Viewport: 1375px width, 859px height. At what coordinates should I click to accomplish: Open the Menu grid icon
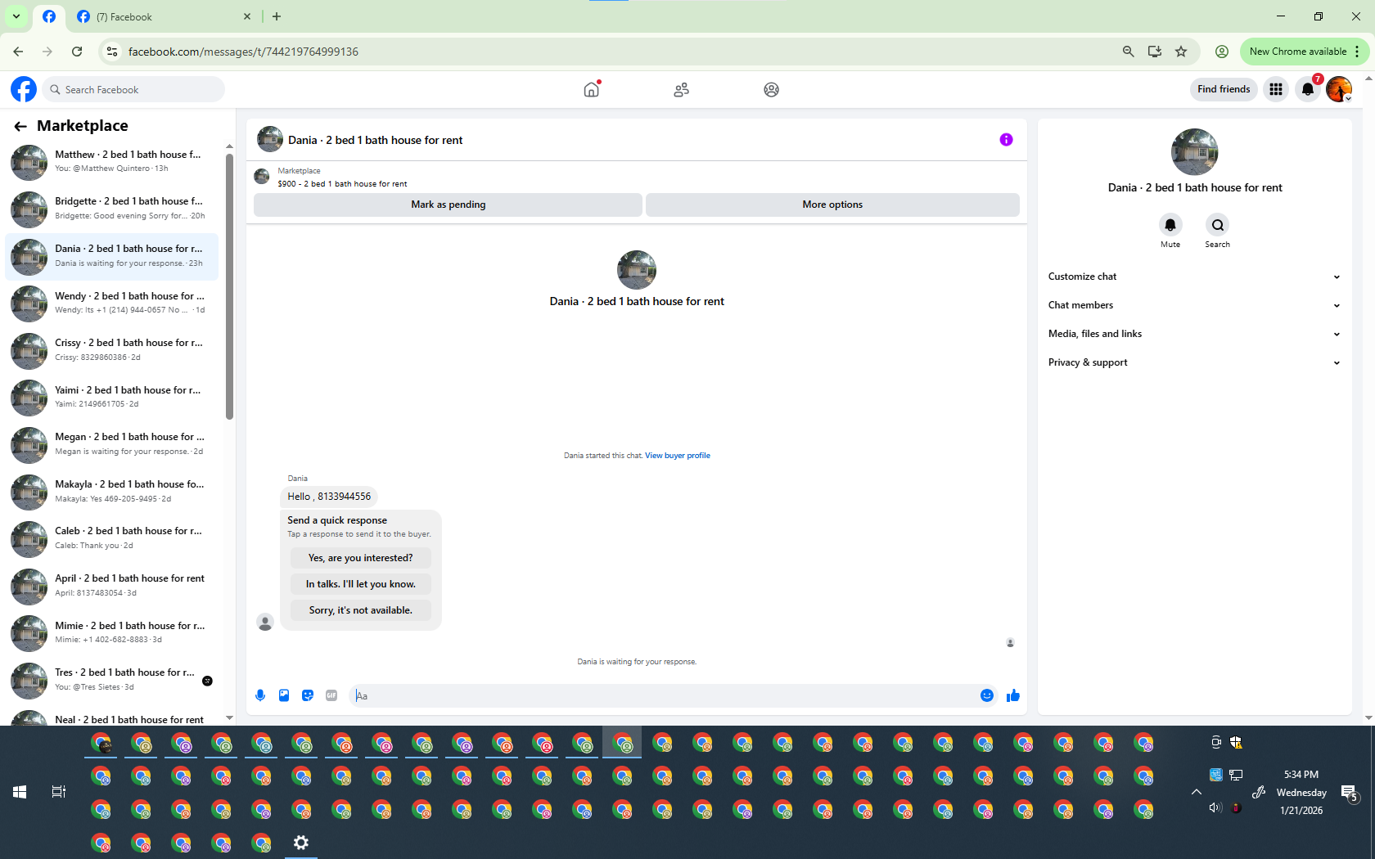1276,89
